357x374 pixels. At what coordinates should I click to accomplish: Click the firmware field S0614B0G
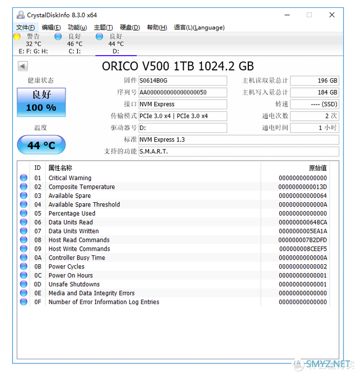point(183,80)
